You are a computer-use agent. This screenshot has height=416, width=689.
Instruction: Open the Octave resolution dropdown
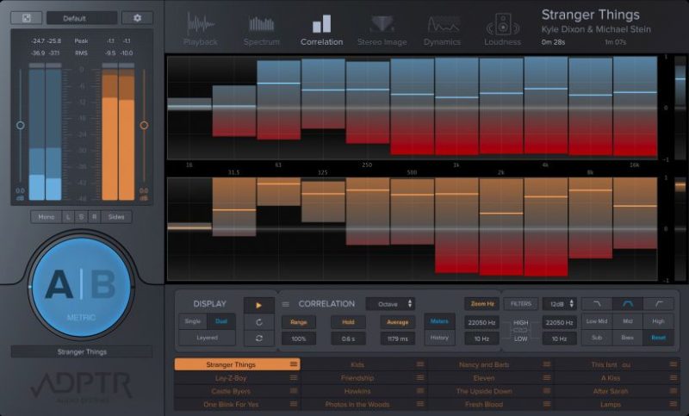(390, 304)
